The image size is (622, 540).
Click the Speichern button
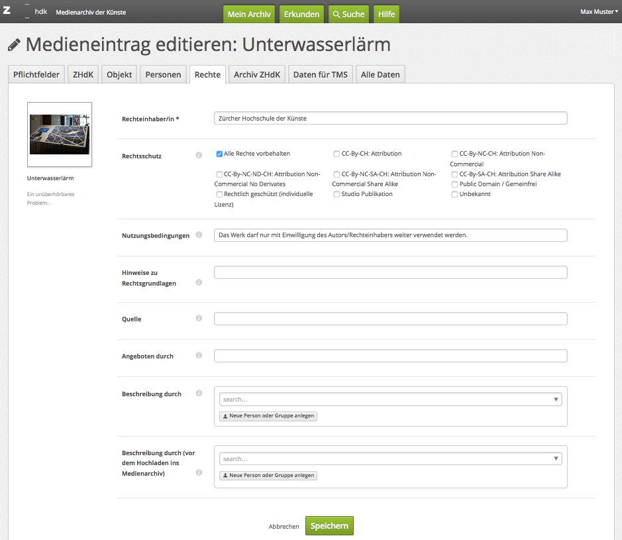coord(329,525)
